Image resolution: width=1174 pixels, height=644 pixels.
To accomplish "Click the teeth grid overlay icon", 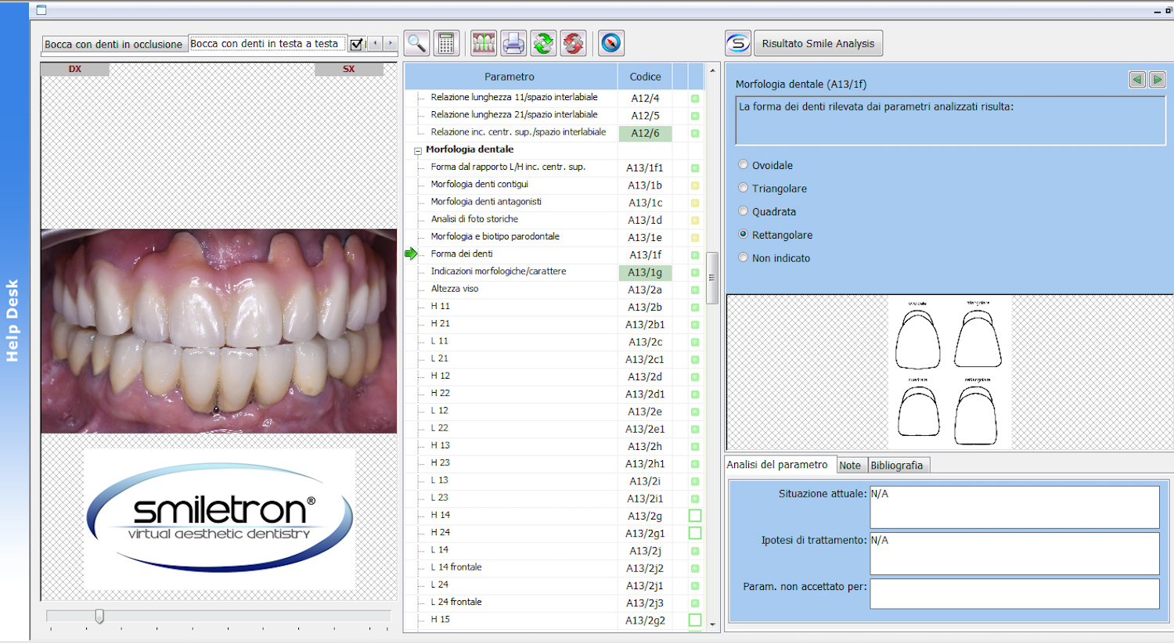I will (484, 44).
